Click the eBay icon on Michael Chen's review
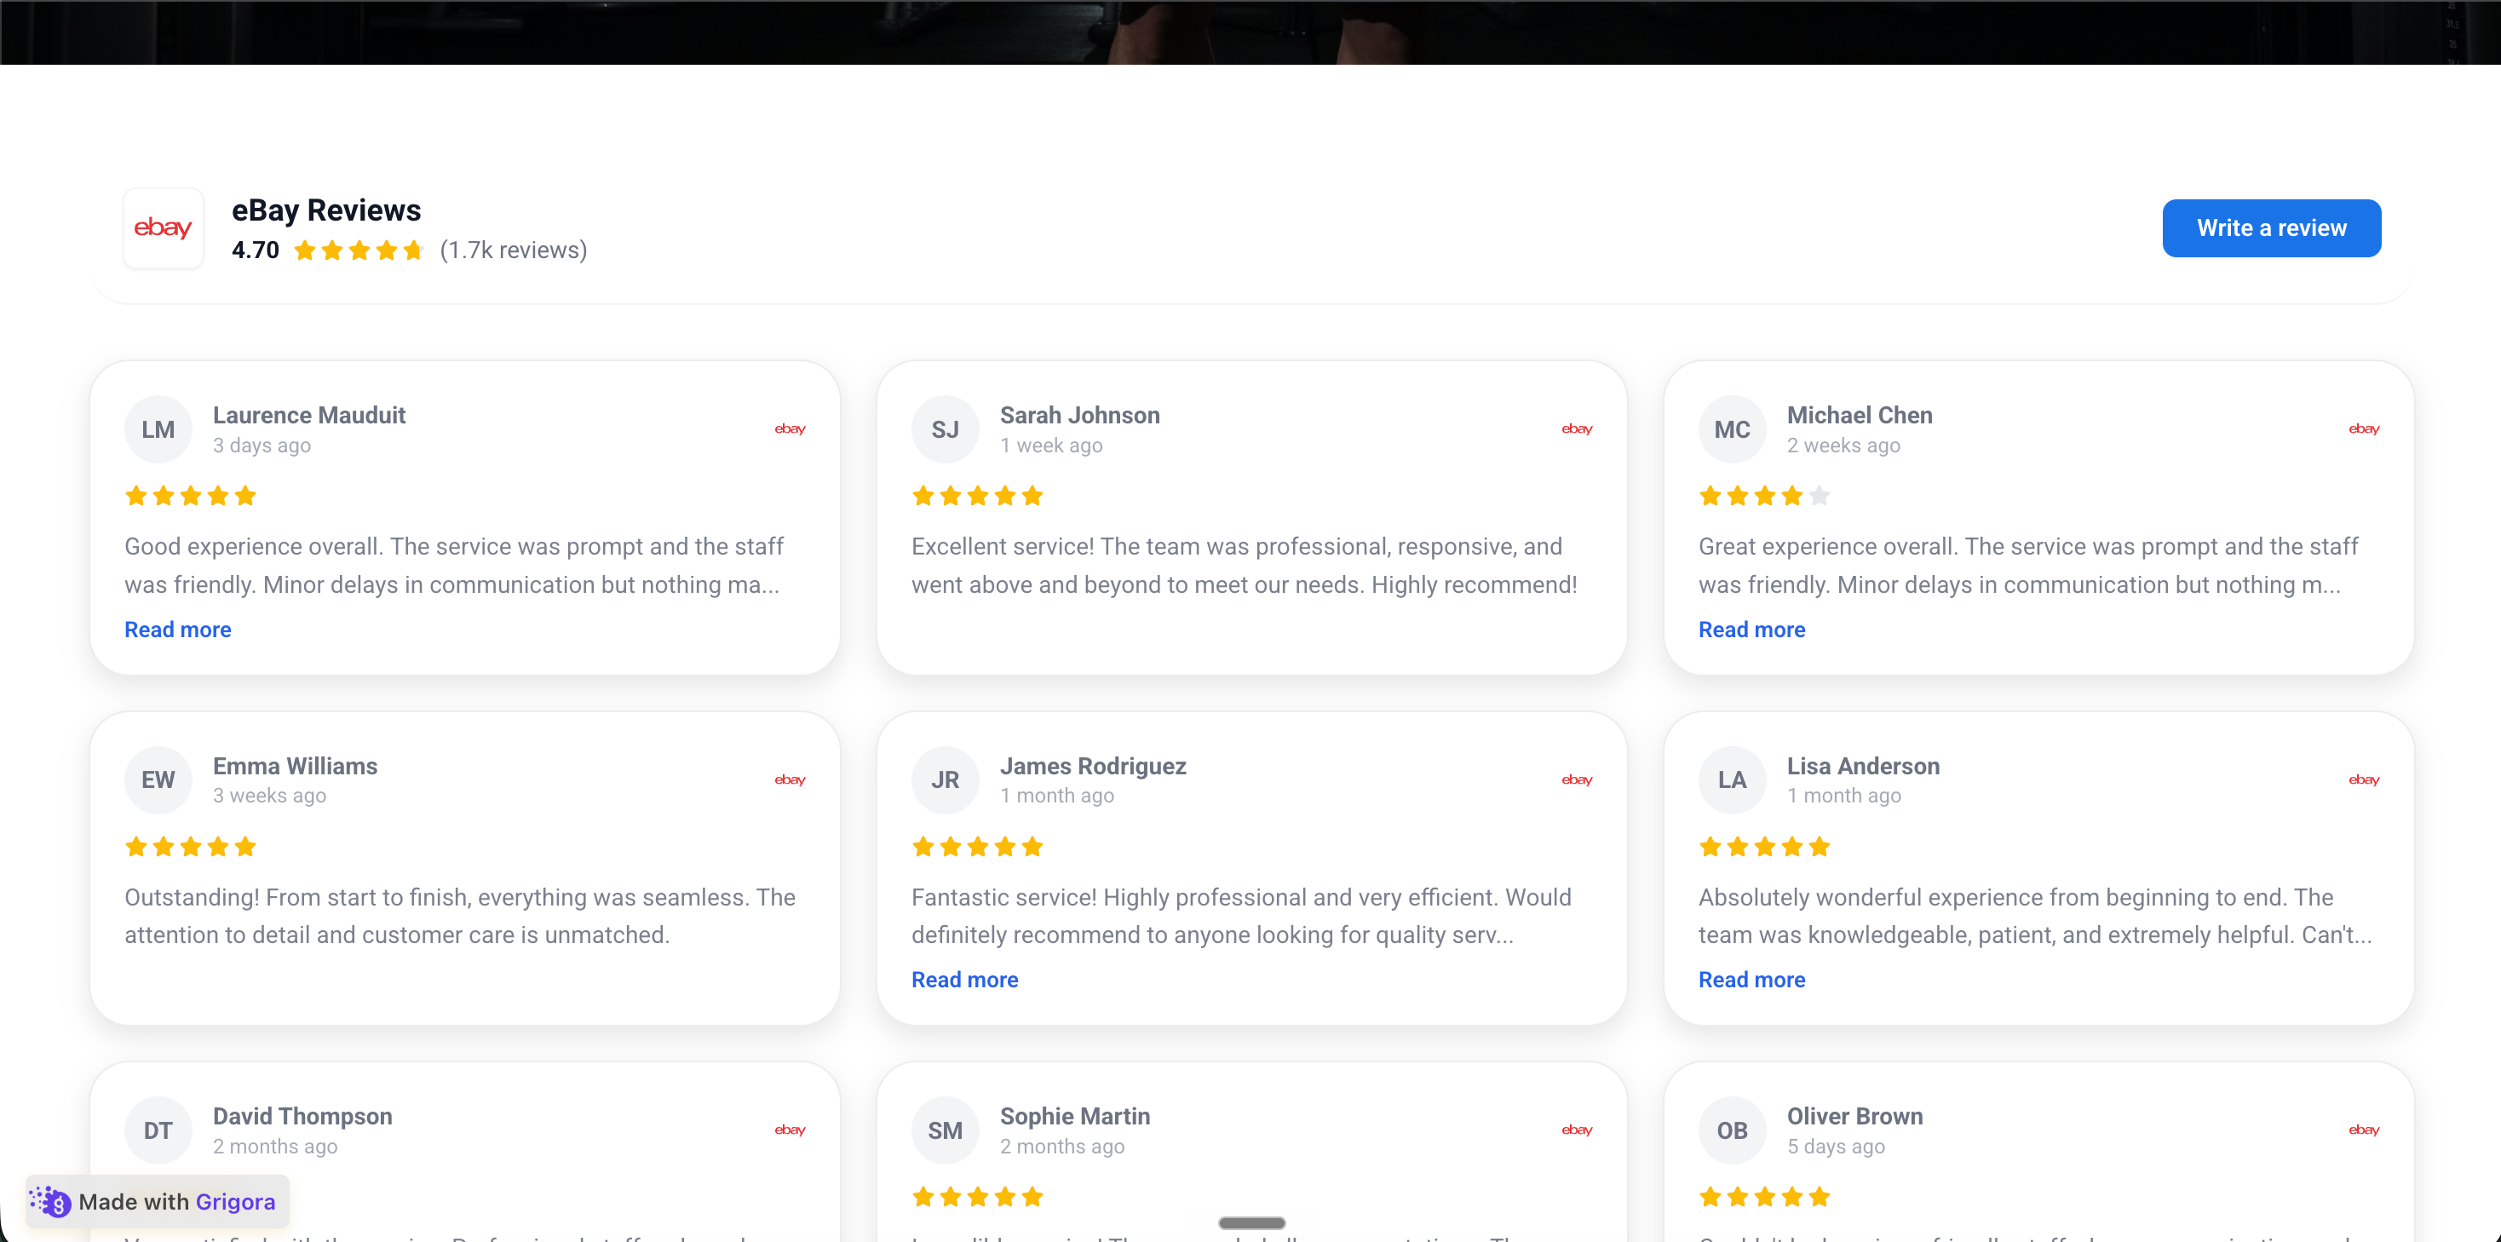Screen dimensions: 2501x1242 [x=2364, y=429]
